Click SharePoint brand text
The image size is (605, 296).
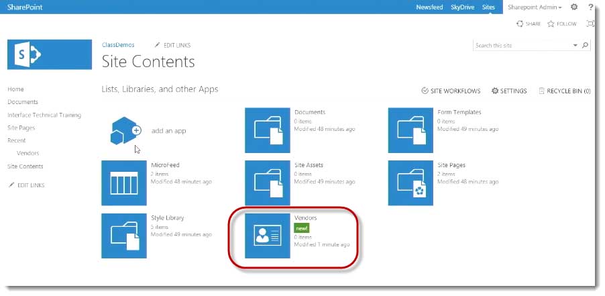click(x=25, y=7)
